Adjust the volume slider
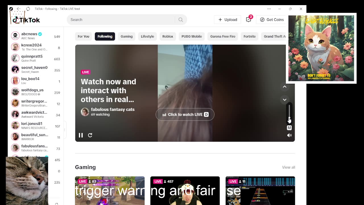The height and width of the screenshot is (205, 364). [289, 113]
